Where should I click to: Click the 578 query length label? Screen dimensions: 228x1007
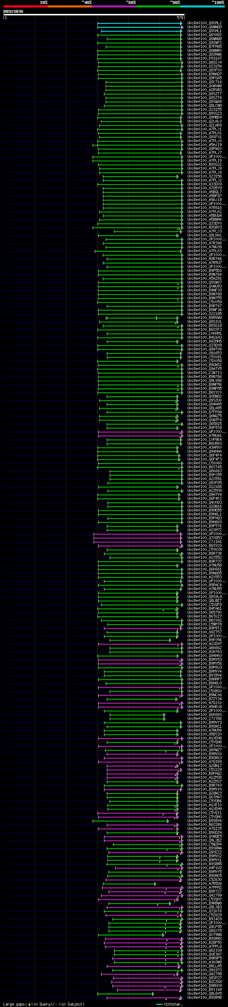pos(180,18)
